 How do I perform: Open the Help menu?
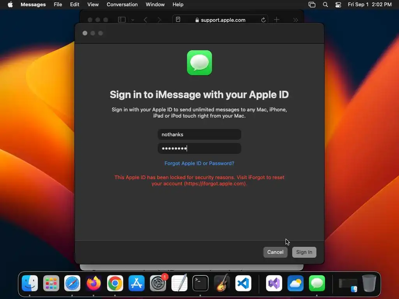coord(178,5)
